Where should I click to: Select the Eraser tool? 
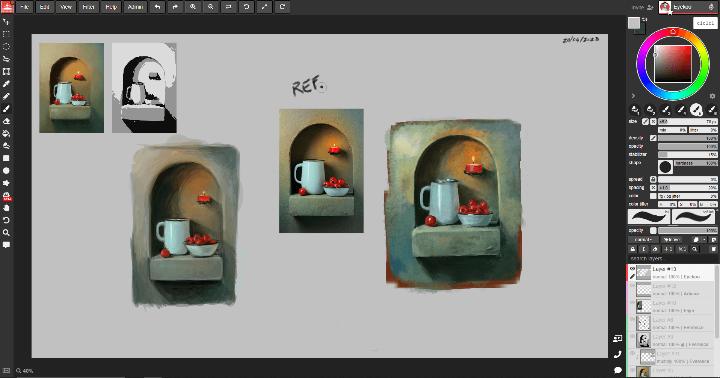pyautogui.click(x=6, y=121)
